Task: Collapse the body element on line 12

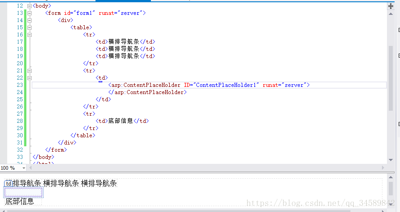Action: (x=29, y=6)
